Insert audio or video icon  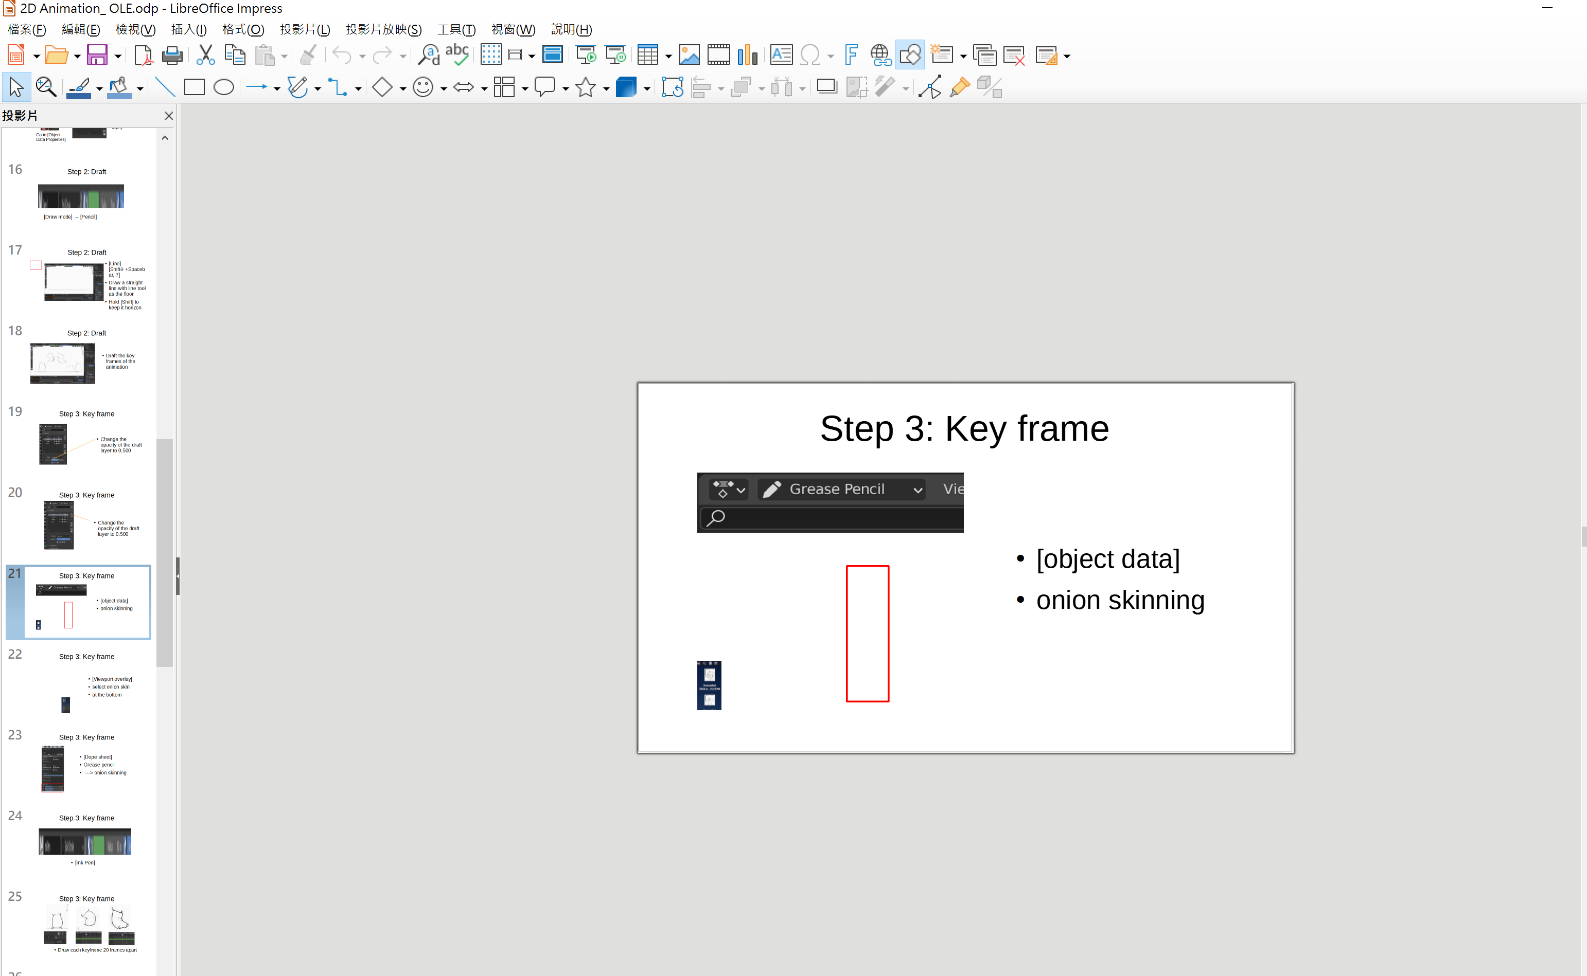point(718,56)
